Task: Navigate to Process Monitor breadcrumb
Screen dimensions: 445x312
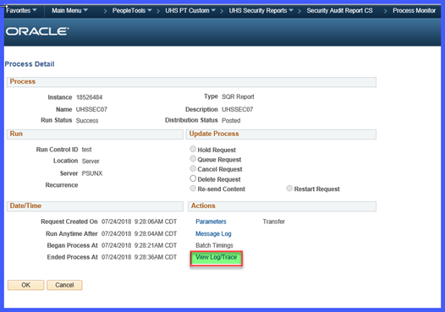Action: [414, 10]
